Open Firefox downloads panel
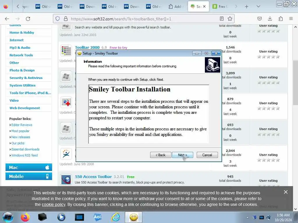 click(270, 19)
